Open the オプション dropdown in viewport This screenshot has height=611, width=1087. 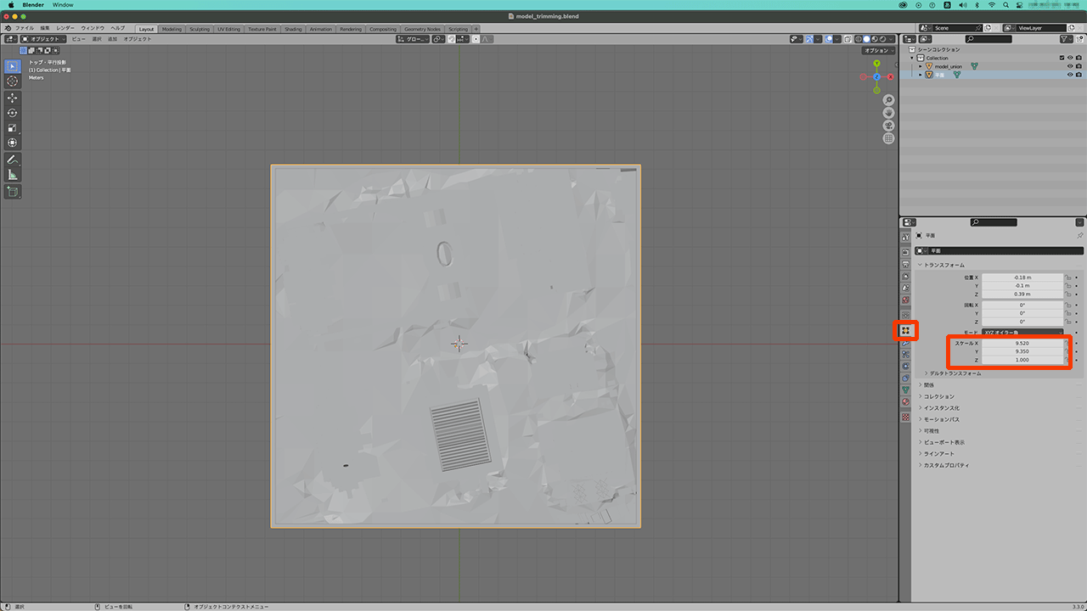(x=878, y=51)
